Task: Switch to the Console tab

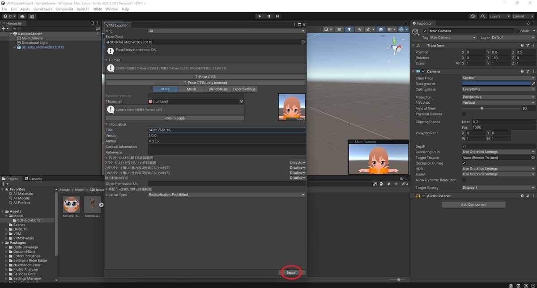Action: [x=34, y=179]
